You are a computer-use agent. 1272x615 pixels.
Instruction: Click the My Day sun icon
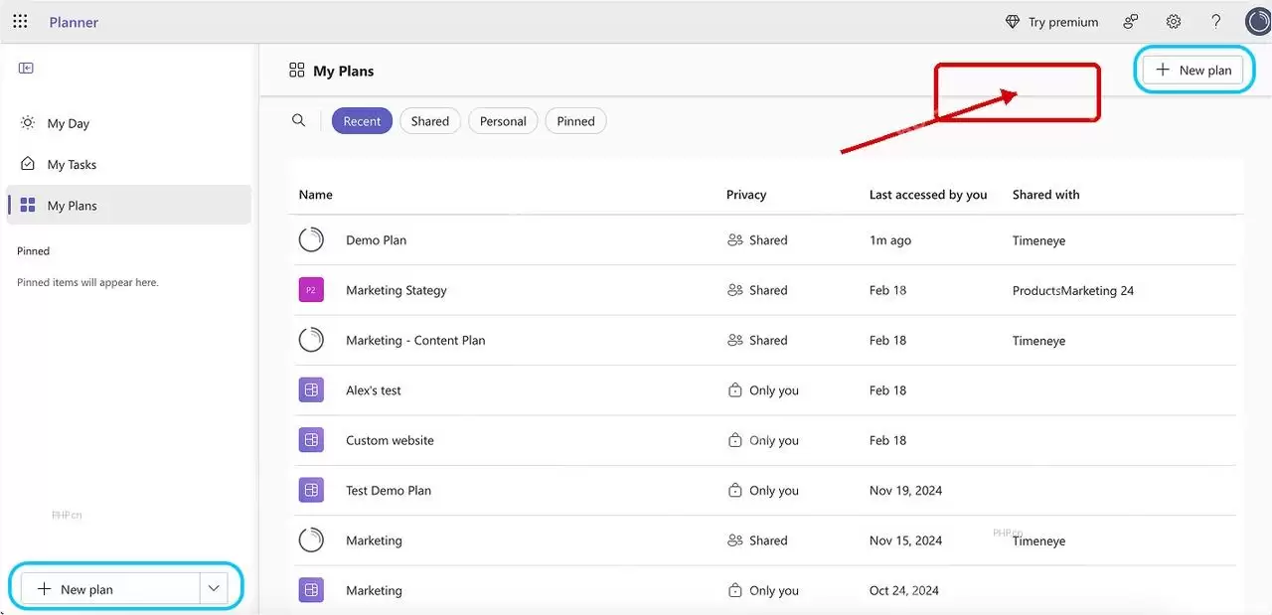click(x=28, y=122)
